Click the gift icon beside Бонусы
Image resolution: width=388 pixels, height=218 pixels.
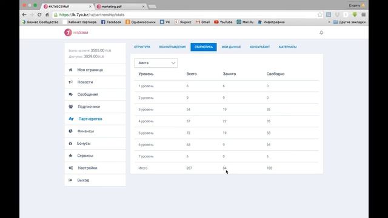pyautogui.click(x=70, y=144)
